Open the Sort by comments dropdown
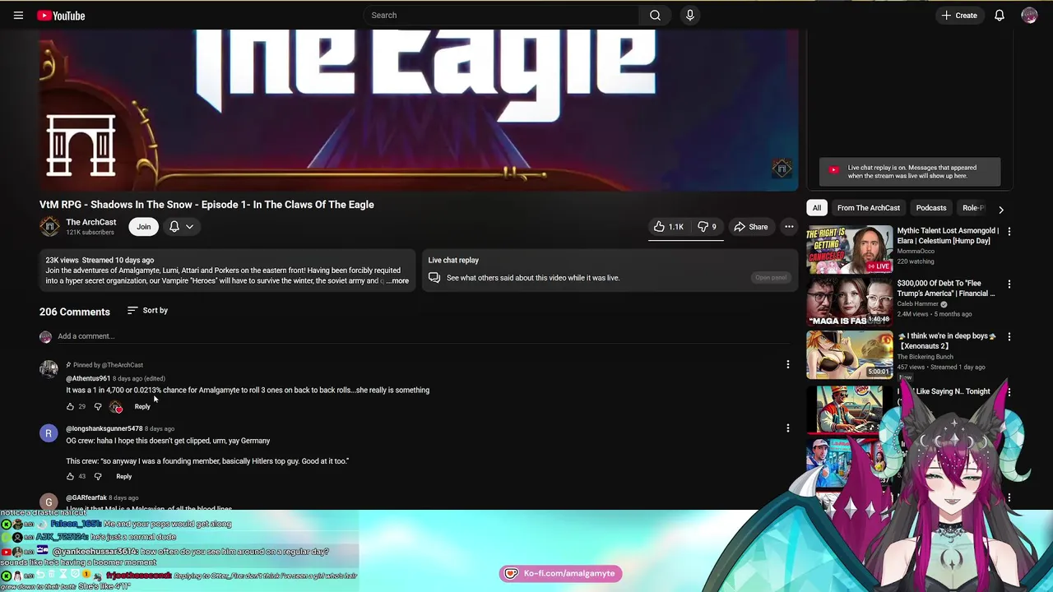Viewport: 1053px width, 592px height. point(147,311)
